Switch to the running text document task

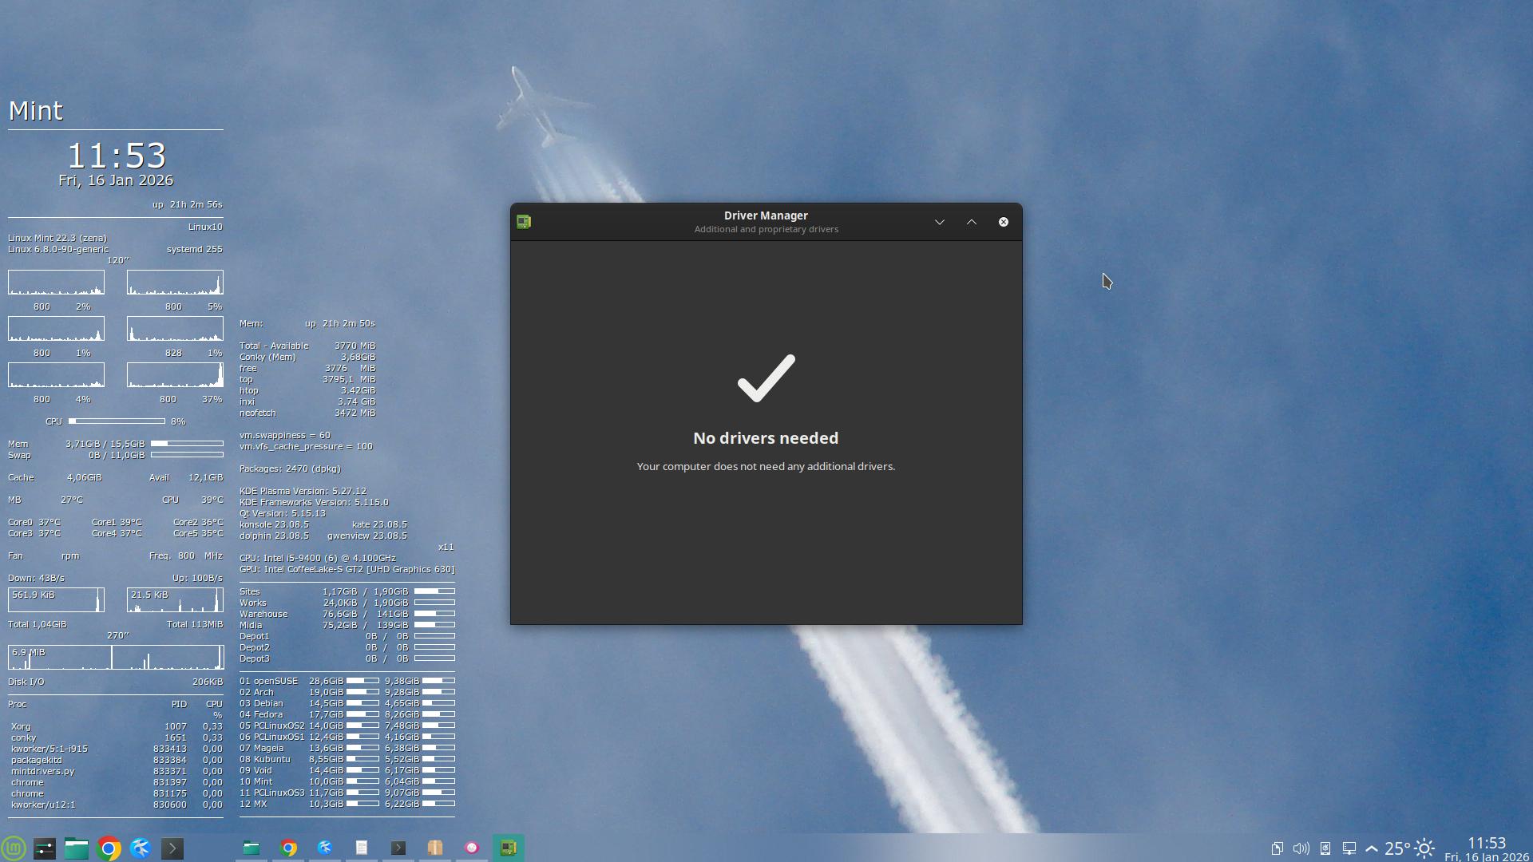(x=362, y=848)
